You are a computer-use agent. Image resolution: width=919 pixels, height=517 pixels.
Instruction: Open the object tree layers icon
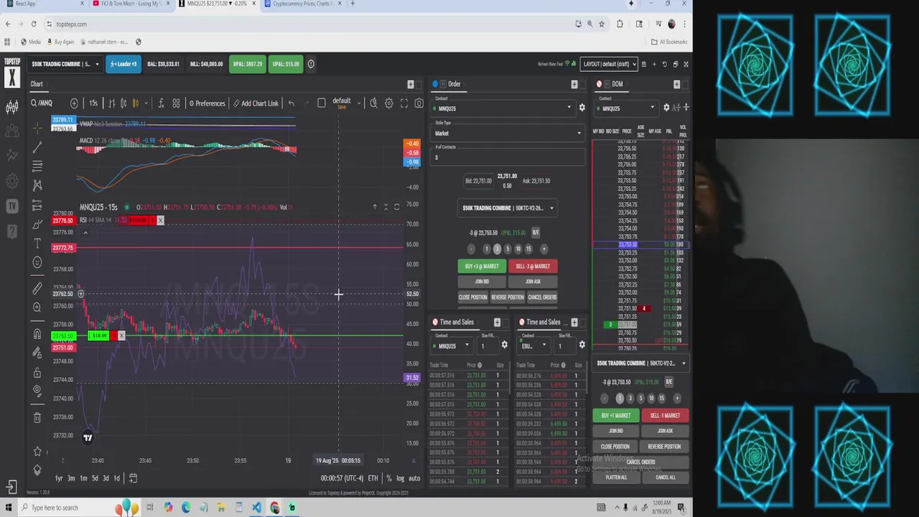[x=37, y=470]
